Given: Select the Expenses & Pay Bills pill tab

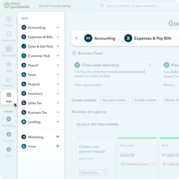Looking at the screenshot, I should click(x=149, y=38).
